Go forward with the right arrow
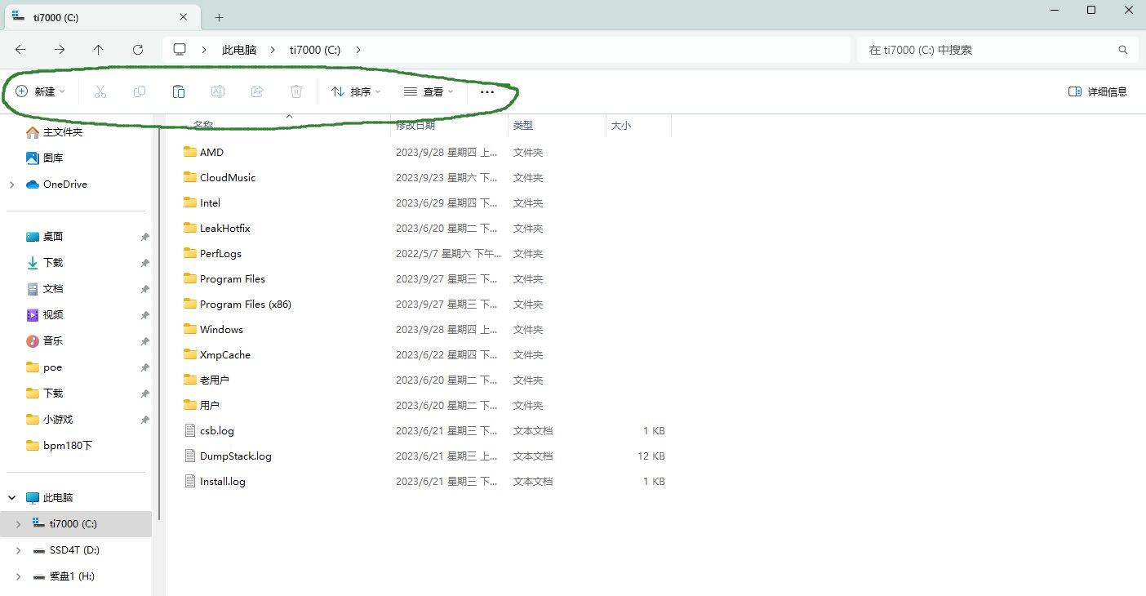 pyautogui.click(x=60, y=50)
